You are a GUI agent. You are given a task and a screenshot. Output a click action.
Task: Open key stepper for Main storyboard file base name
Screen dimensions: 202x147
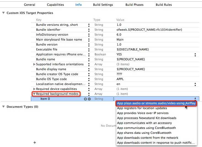click(89, 40)
